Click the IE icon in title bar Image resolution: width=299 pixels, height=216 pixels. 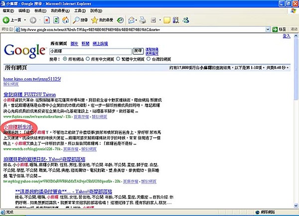3,3
